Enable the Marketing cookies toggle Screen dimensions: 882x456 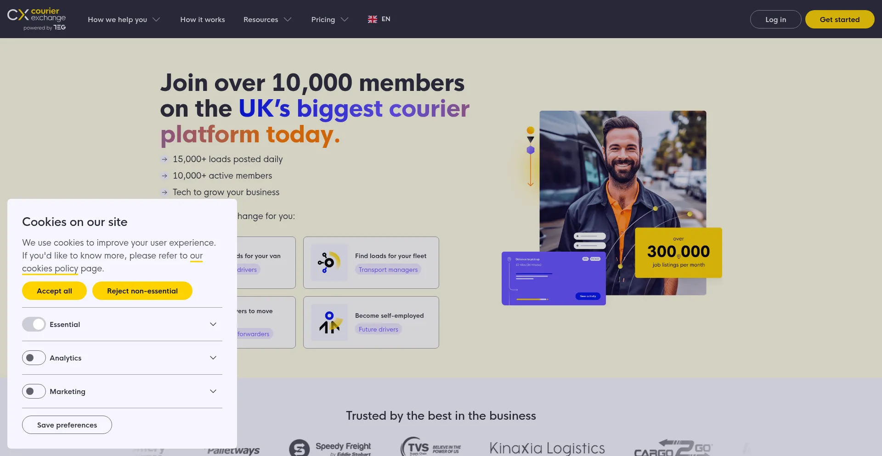click(34, 391)
